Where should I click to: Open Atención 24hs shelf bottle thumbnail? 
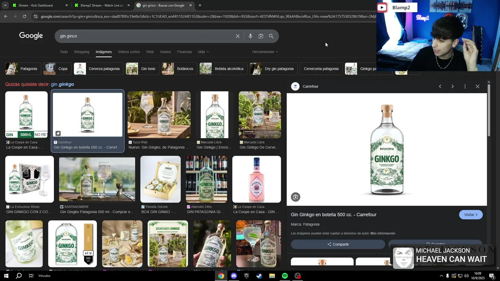(x=206, y=179)
